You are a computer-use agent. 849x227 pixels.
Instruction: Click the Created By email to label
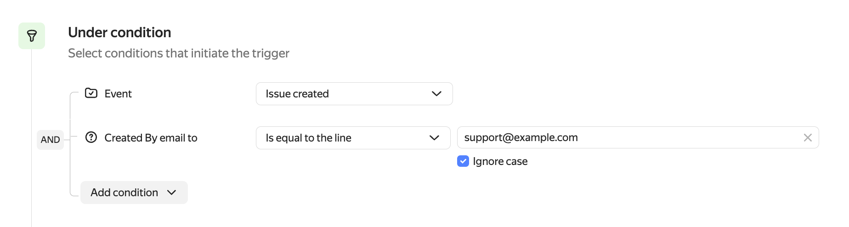point(151,138)
